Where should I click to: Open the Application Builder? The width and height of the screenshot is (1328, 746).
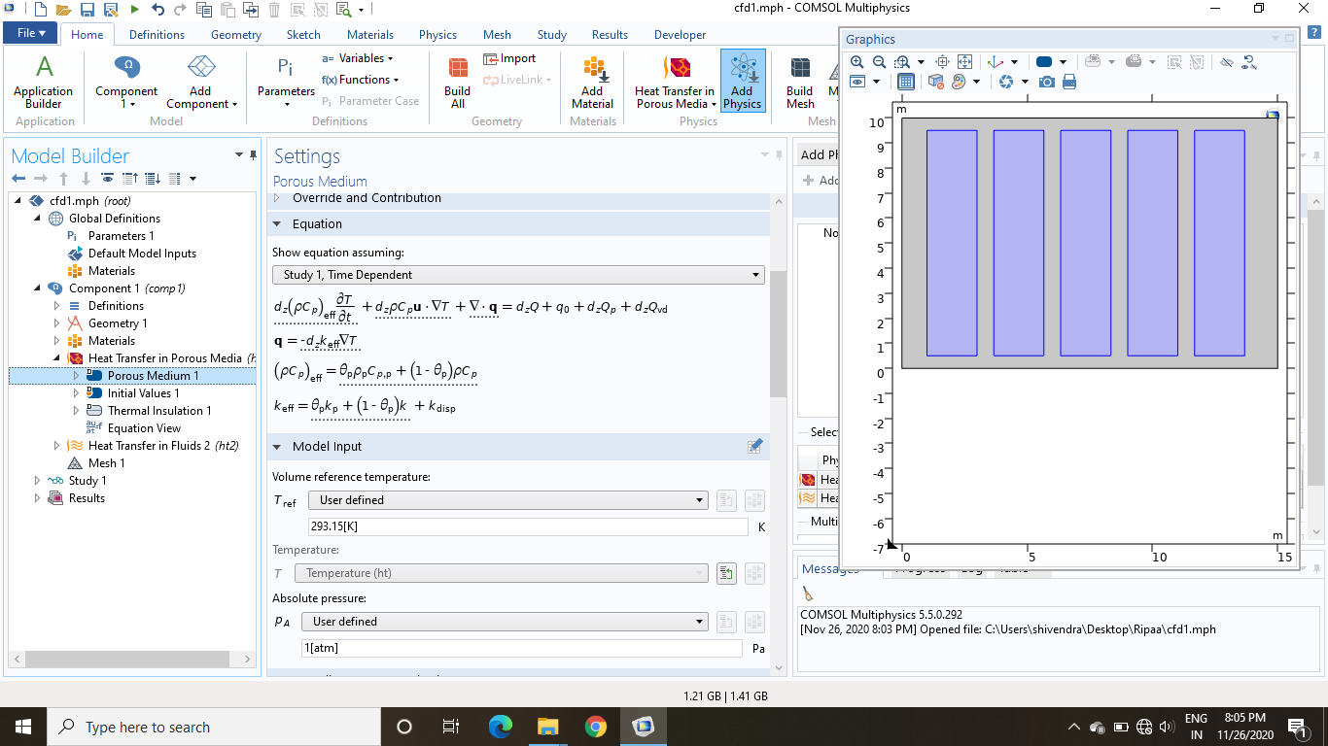click(x=43, y=80)
